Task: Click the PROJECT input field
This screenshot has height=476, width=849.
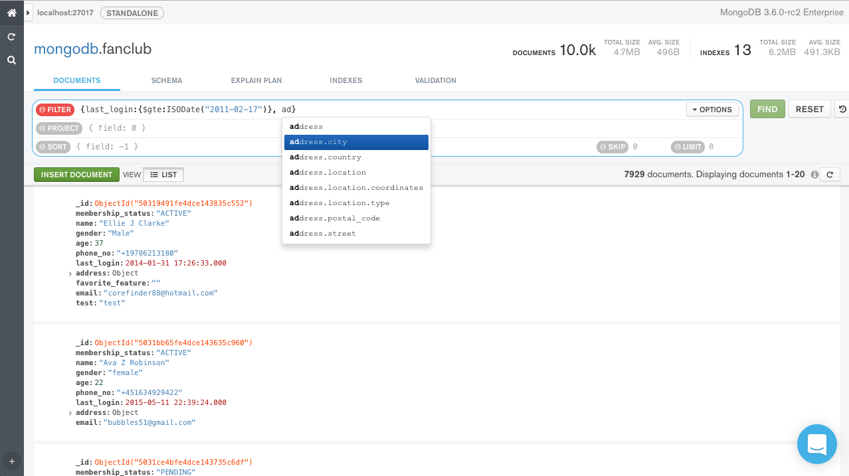Action: pyautogui.click(x=412, y=128)
